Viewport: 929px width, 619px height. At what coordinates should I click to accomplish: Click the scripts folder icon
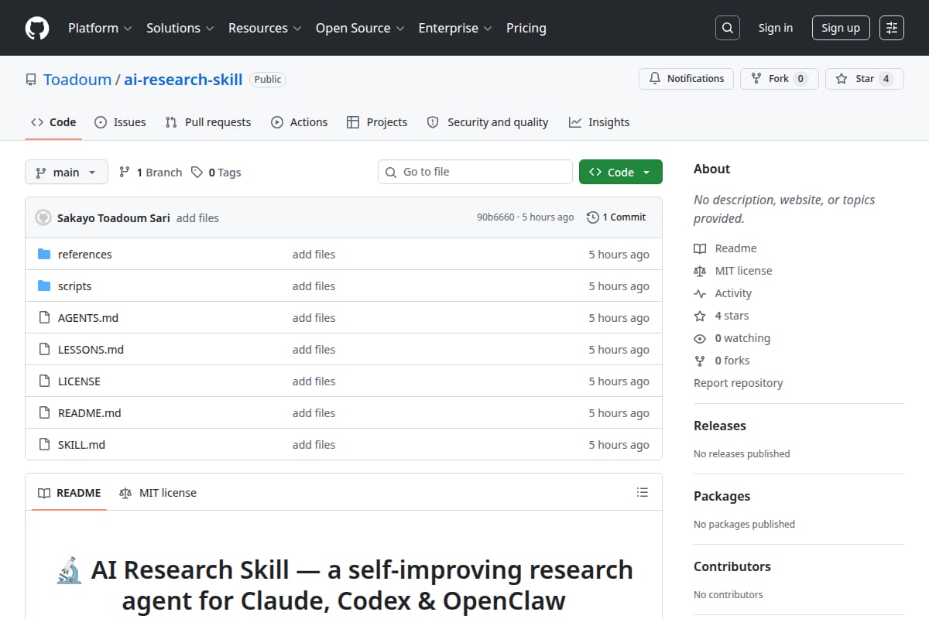point(44,286)
